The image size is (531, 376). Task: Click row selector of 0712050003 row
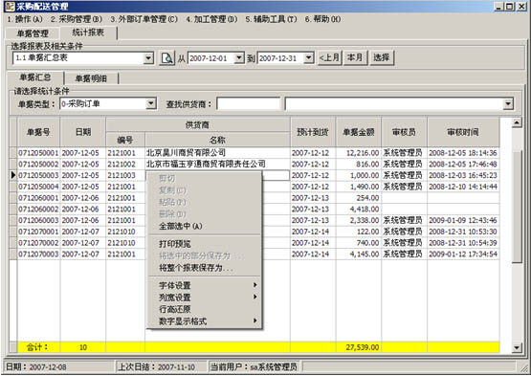click(x=12, y=175)
